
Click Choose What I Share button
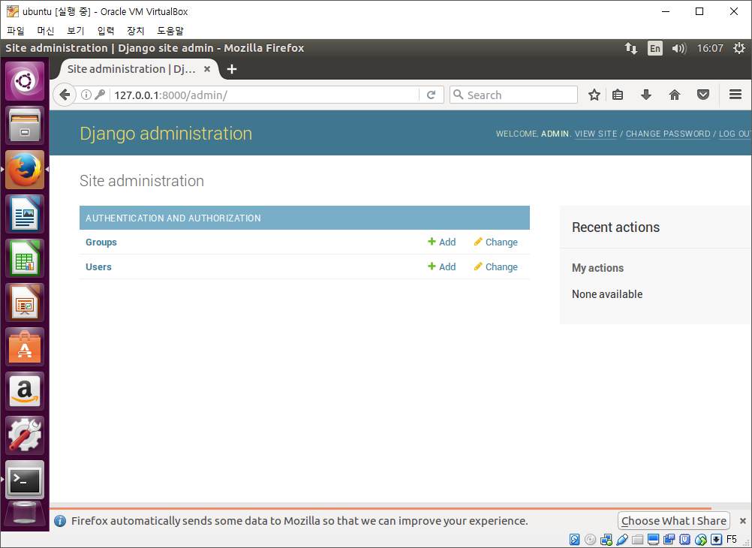click(x=674, y=521)
